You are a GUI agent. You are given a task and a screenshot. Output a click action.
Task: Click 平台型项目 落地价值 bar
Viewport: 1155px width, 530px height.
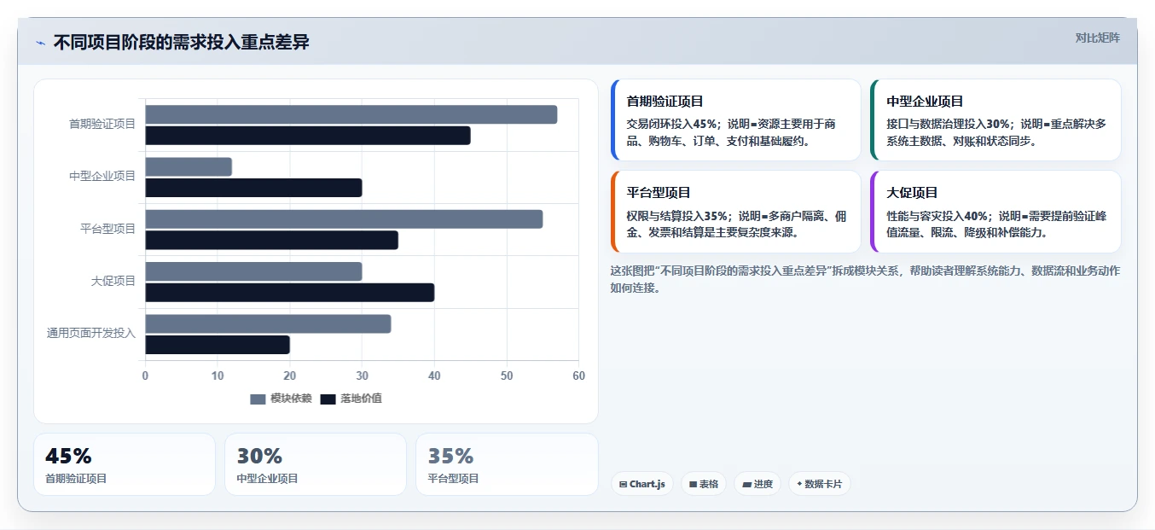pyautogui.click(x=272, y=240)
